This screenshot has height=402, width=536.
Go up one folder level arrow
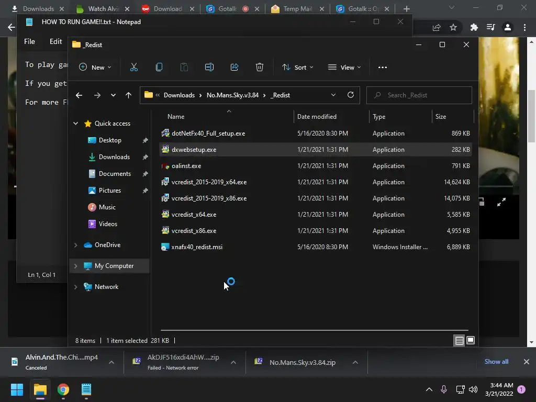click(x=128, y=95)
